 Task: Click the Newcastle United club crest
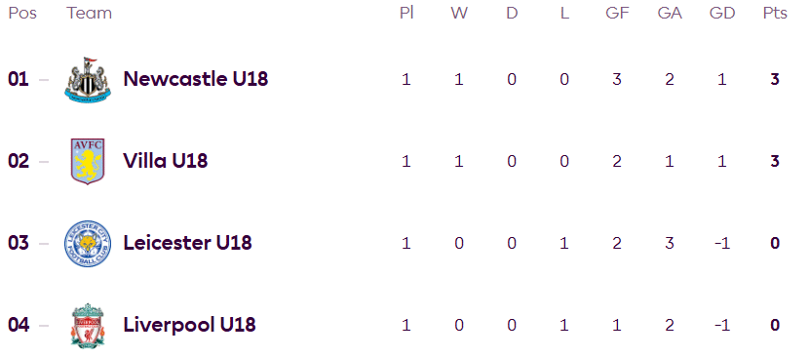point(87,80)
